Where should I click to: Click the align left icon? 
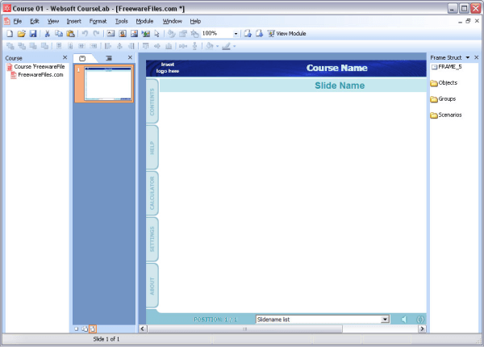point(108,46)
